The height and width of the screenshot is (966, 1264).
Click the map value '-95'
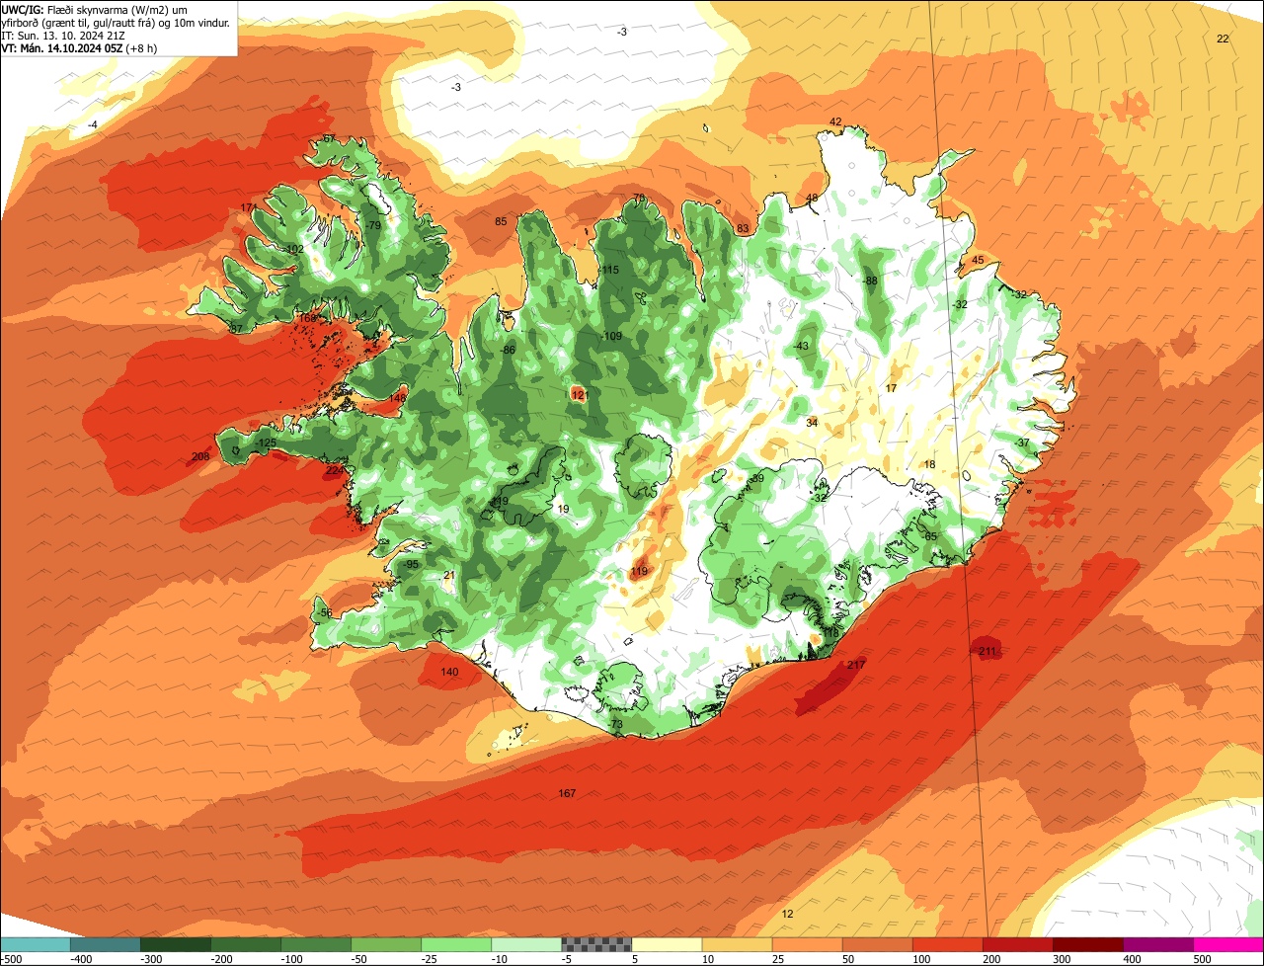[x=412, y=564]
